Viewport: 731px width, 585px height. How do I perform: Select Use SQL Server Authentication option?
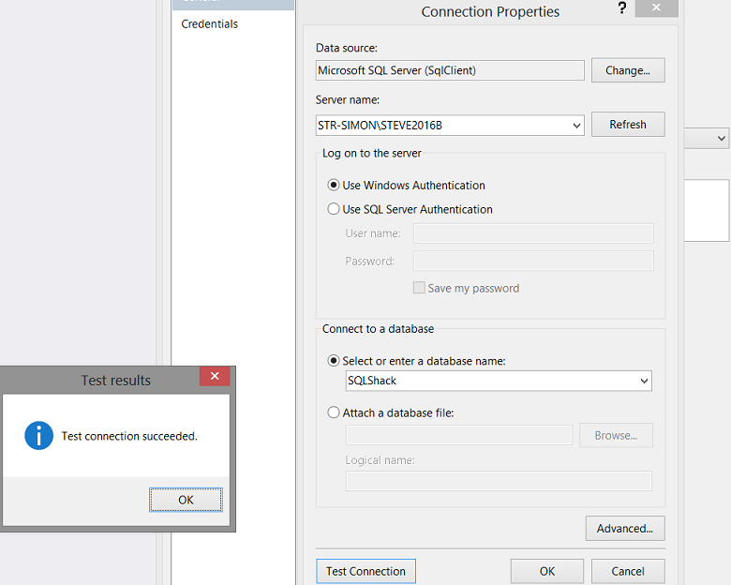coord(334,209)
